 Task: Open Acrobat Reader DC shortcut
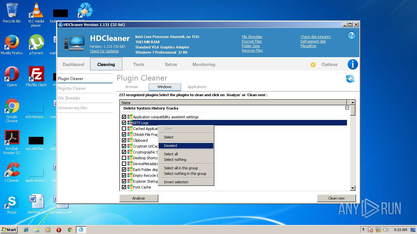pyautogui.click(x=12, y=143)
